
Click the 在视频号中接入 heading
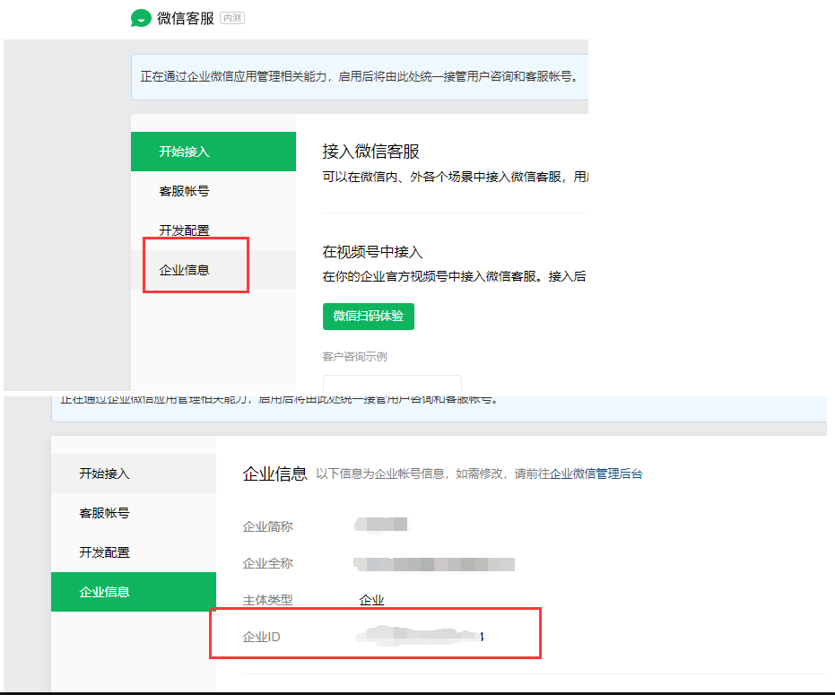pos(372,252)
